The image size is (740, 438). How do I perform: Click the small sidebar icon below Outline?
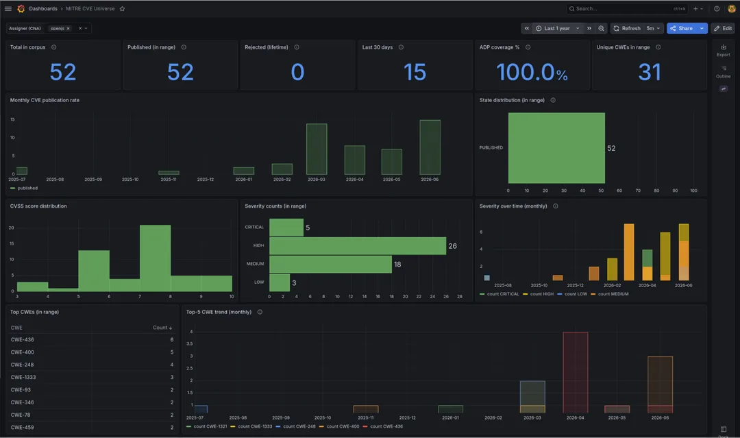pos(724,88)
